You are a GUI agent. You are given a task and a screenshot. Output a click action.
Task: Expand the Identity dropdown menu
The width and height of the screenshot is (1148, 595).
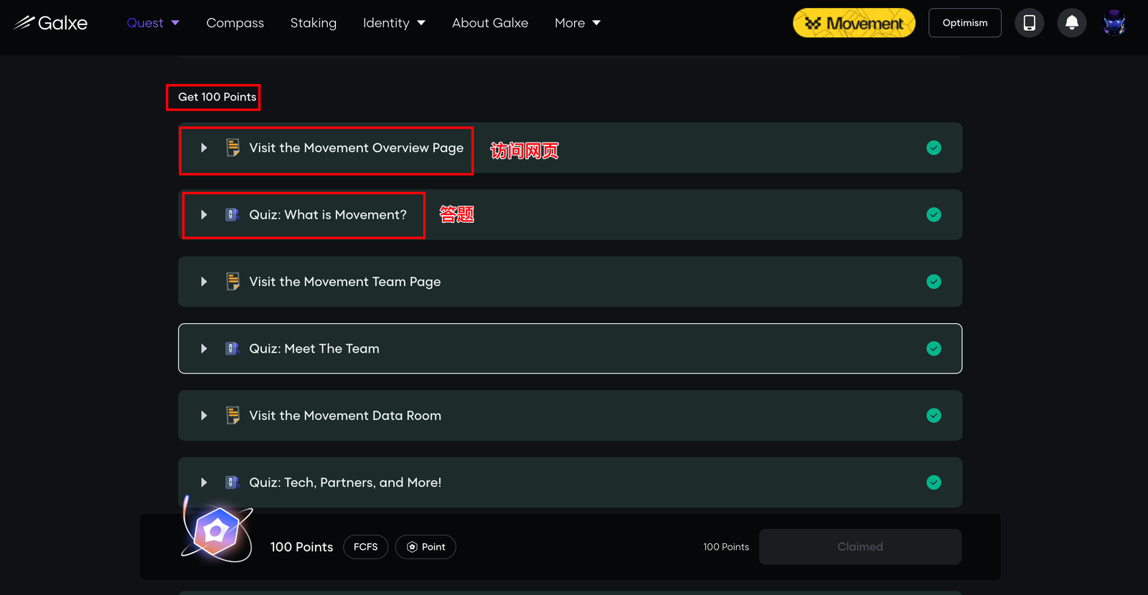coord(394,23)
